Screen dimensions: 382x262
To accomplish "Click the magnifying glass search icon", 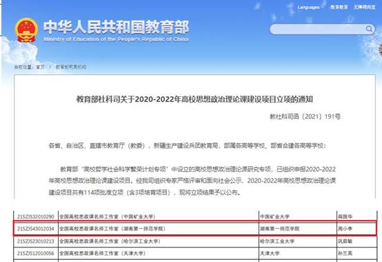I will tap(369, 29).
